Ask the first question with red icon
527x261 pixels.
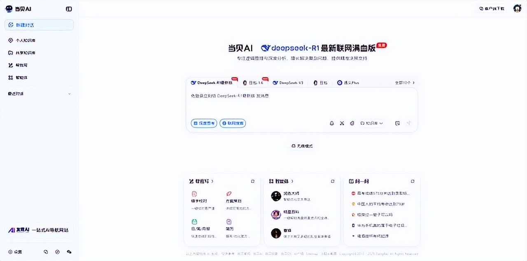pyautogui.click(x=381, y=193)
